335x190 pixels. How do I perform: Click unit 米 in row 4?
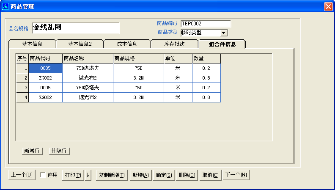[178, 97]
